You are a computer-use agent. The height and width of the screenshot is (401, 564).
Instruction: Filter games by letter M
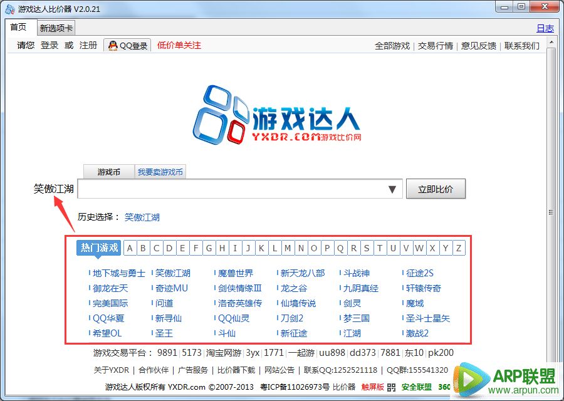click(x=288, y=248)
